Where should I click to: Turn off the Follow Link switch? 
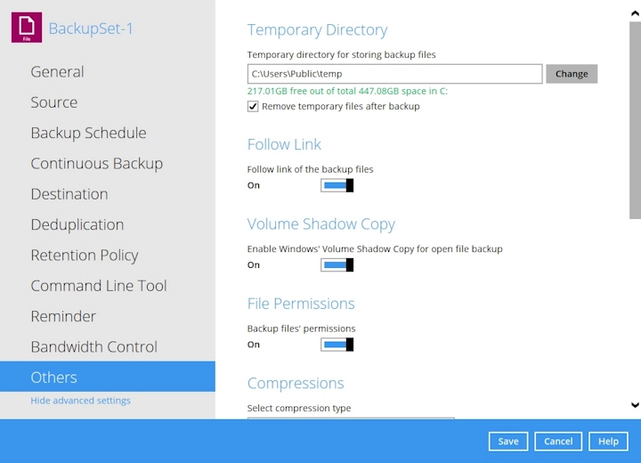click(x=337, y=185)
